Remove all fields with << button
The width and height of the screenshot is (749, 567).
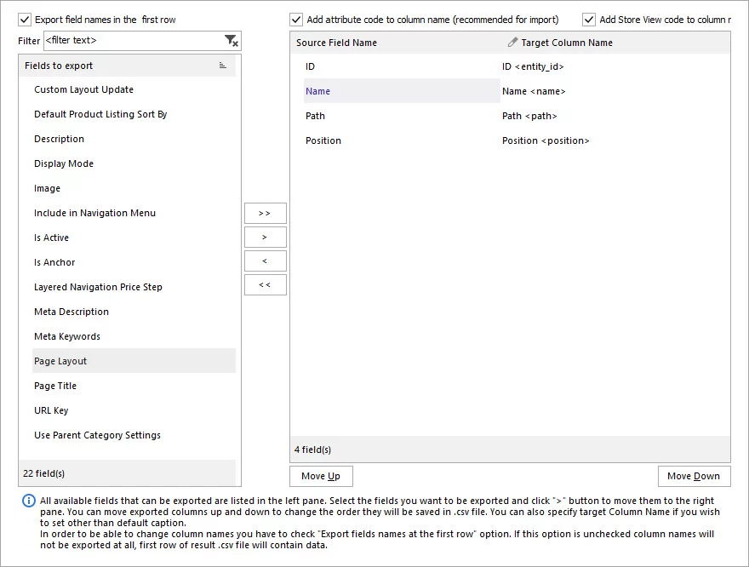point(265,284)
